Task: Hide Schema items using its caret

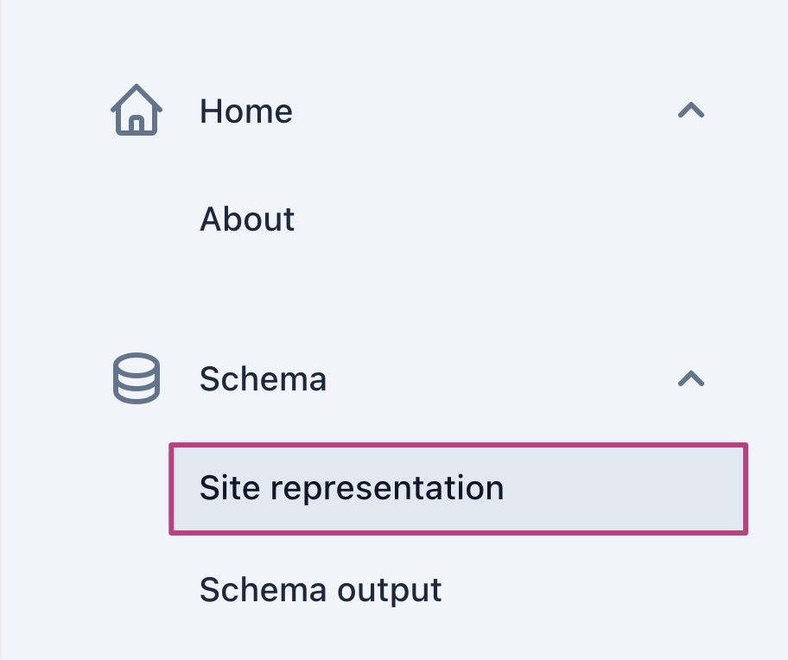Action: 691,378
